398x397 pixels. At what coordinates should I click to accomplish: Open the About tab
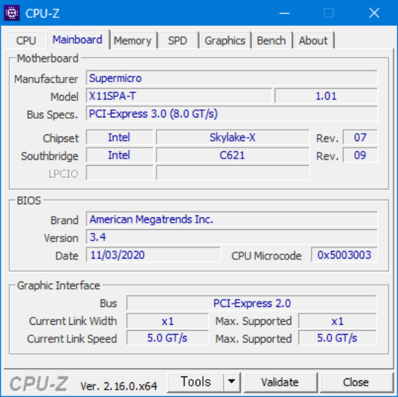313,40
